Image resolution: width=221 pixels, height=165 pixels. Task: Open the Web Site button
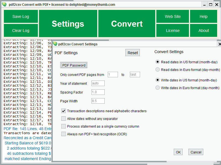tap(173, 16)
